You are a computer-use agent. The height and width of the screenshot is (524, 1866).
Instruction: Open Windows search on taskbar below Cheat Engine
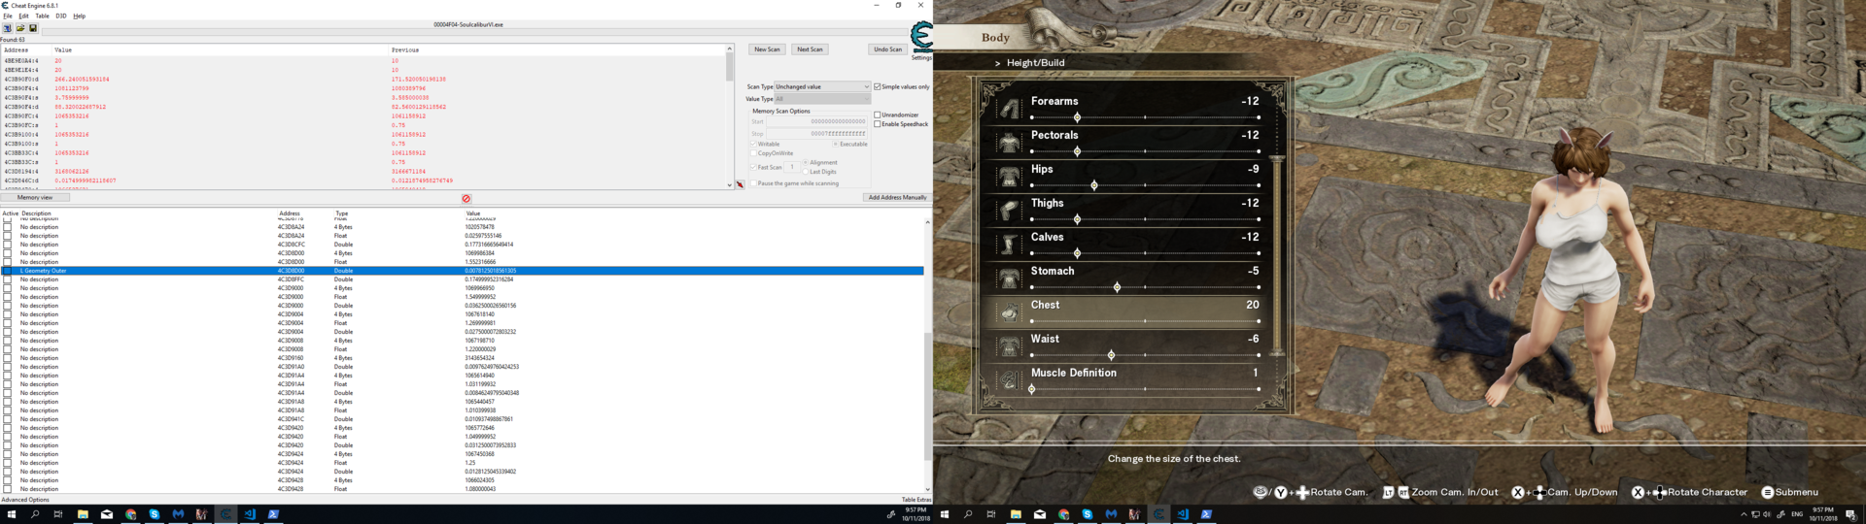pos(35,514)
